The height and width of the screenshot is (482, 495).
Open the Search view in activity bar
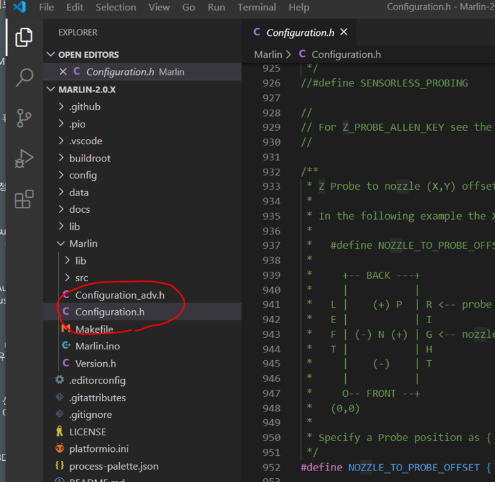[24, 78]
